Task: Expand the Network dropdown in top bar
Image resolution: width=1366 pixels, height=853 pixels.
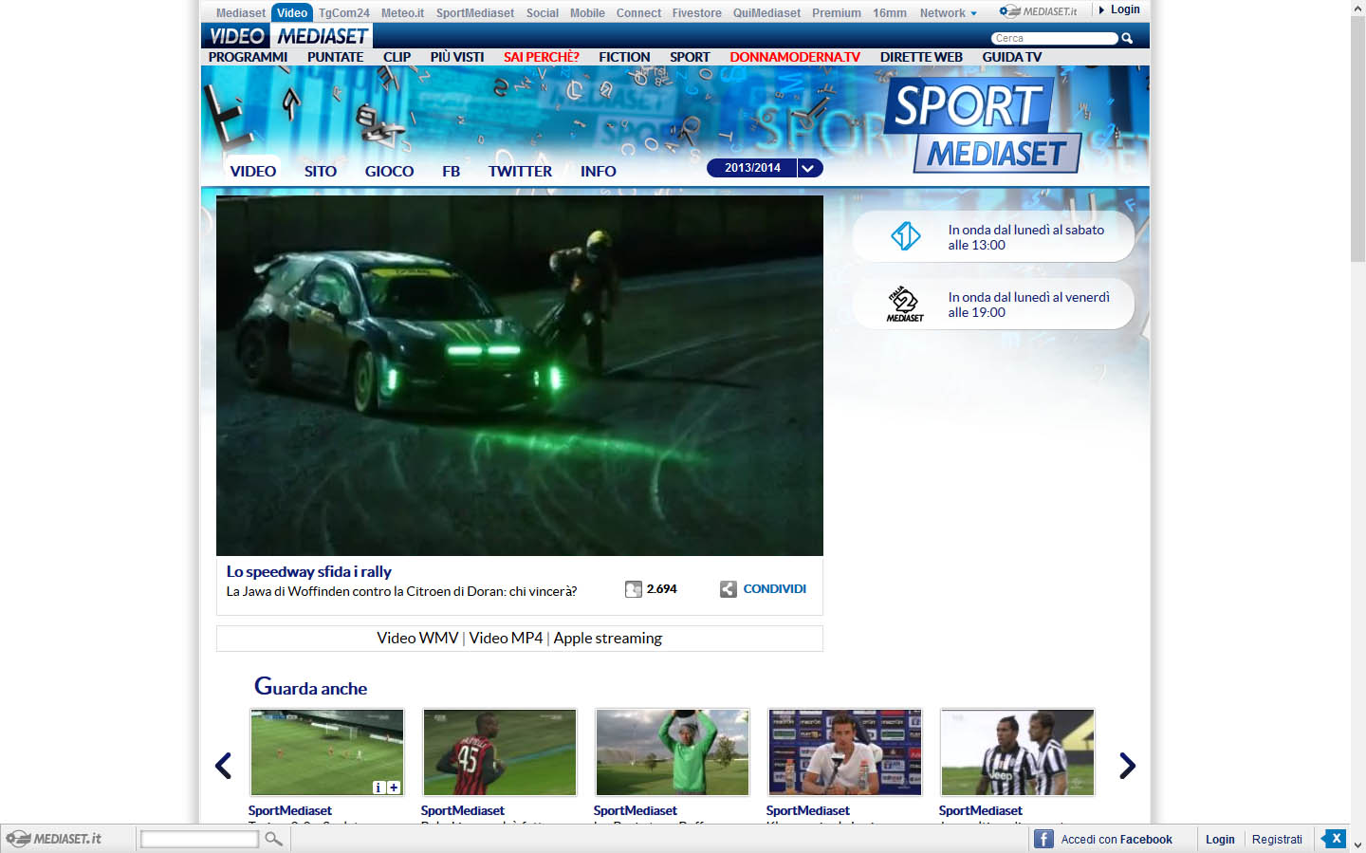Action: pyautogui.click(x=948, y=13)
